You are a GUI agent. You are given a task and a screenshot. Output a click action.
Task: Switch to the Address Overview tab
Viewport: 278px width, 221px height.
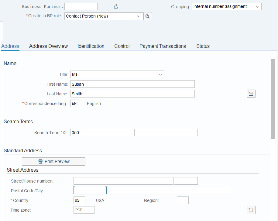click(x=48, y=46)
